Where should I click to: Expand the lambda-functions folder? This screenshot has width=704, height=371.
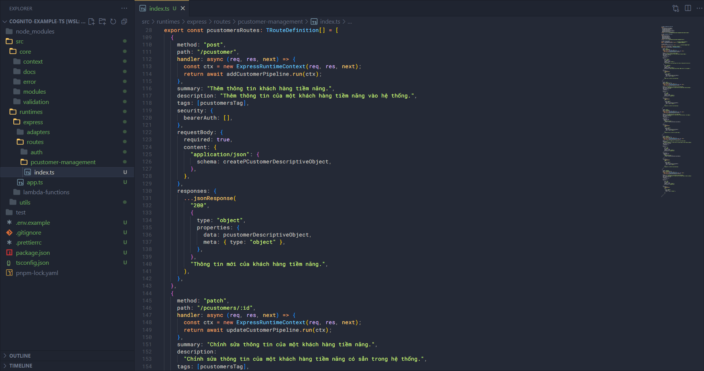(x=46, y=192)
